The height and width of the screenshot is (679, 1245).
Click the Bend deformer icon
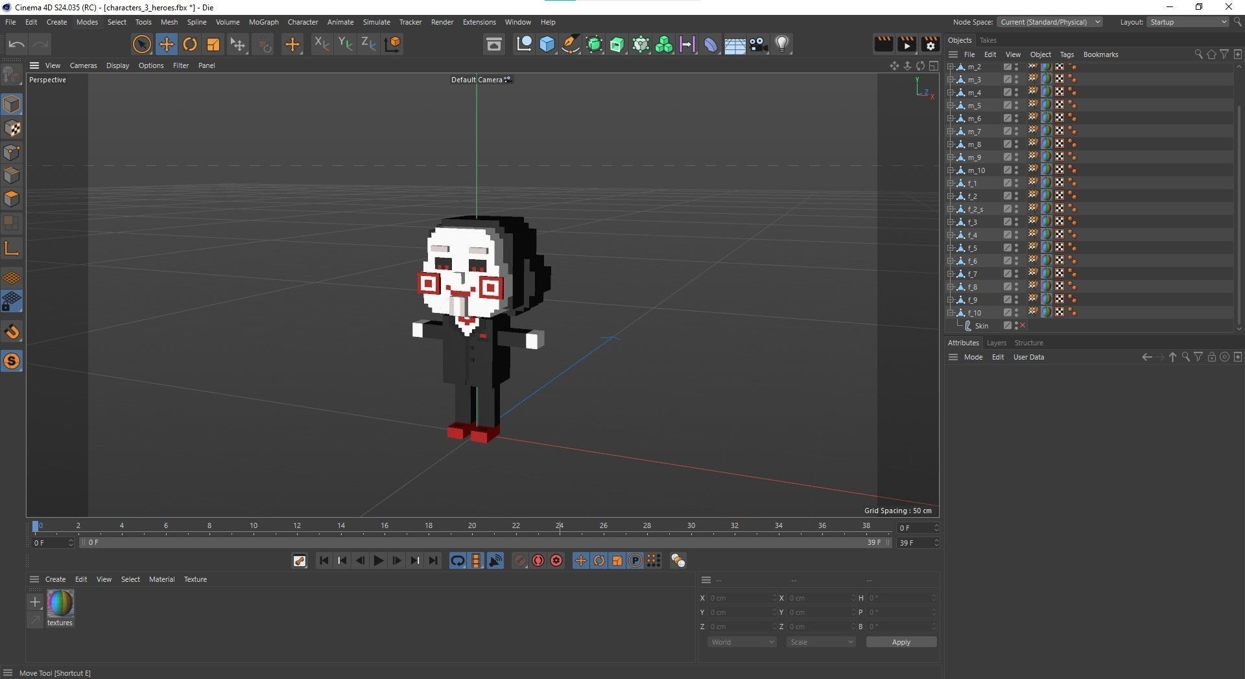(x=711, y=44)
